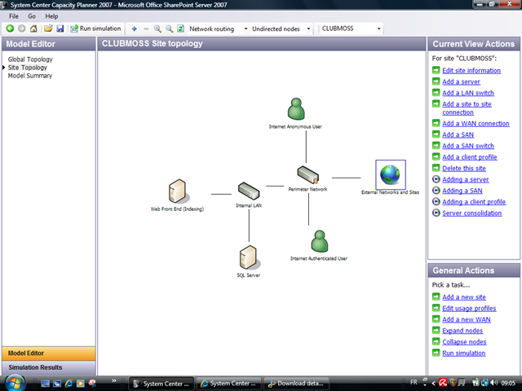Open Server consolidation help topic

coord(471,213)
